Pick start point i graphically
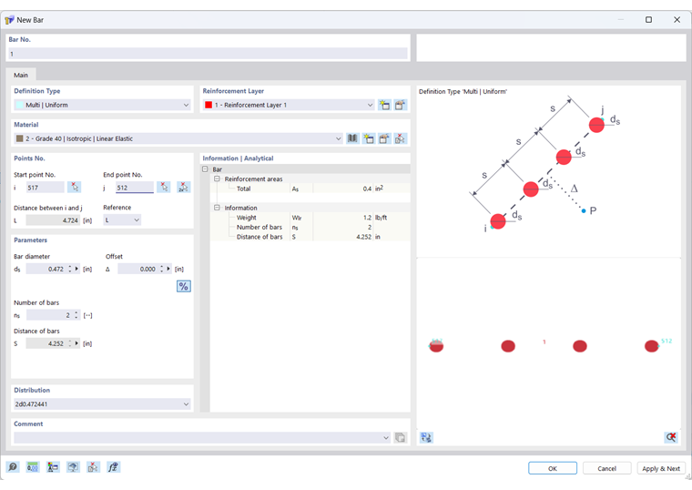Screen dimensions: 692x490 [x=74, y=188]
